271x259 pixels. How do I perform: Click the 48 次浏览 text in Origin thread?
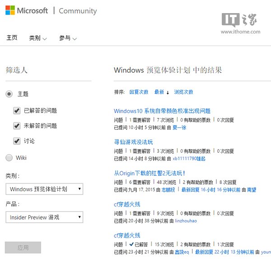(x=166, y=182)
